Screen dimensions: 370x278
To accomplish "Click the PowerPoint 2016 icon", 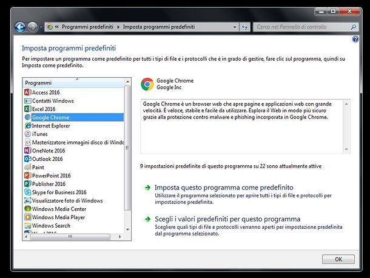I will 28,175.
